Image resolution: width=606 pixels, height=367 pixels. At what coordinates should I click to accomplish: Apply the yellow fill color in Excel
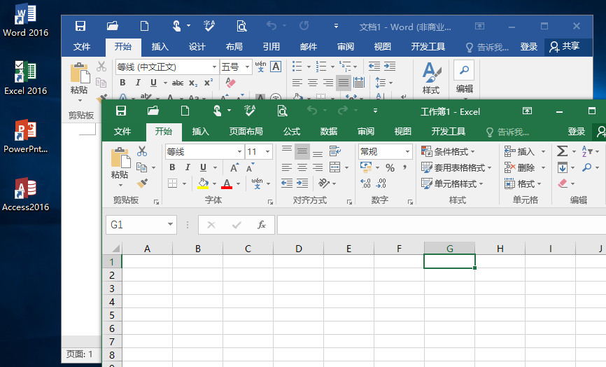(x=203, y=184)
